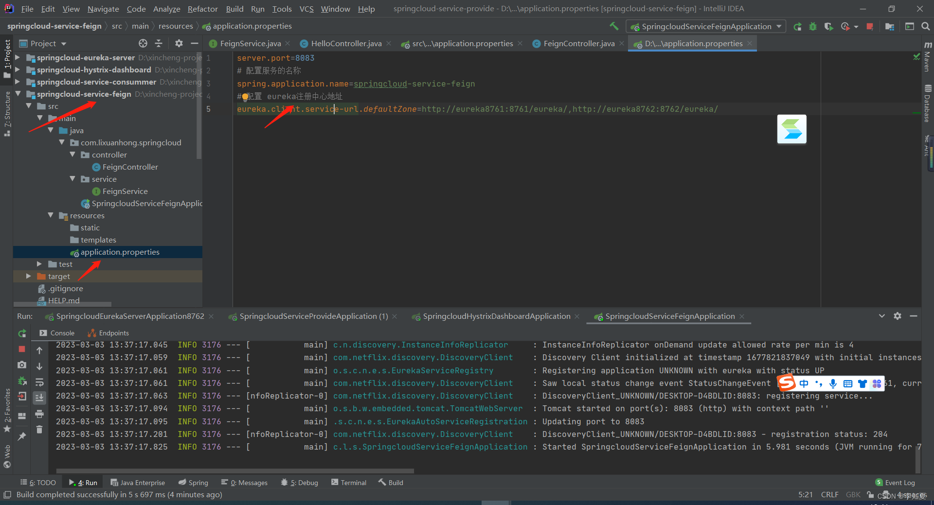Click the Build project hammer icon
Image resolution: width=934 pixels, height=505 pixels.
tap(614, 26)
